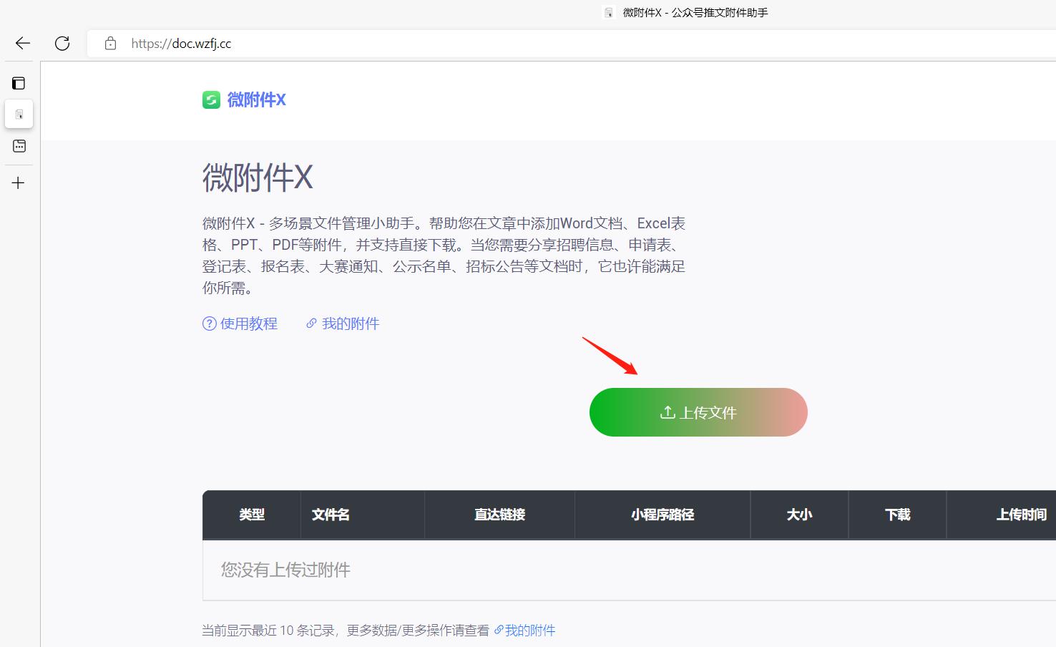Click the 我的附件 link at page bottom

(530, 630)
